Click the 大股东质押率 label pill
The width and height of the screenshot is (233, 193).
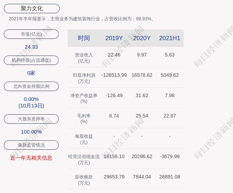pos(31,119)
